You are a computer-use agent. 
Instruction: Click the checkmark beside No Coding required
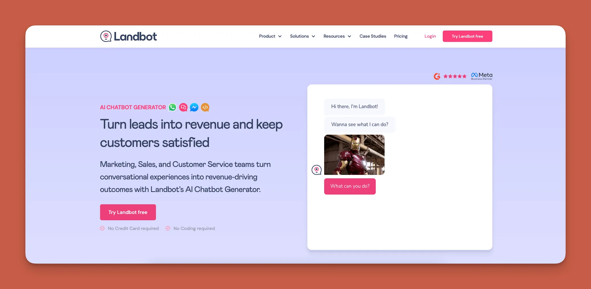(x=168, y=228)
